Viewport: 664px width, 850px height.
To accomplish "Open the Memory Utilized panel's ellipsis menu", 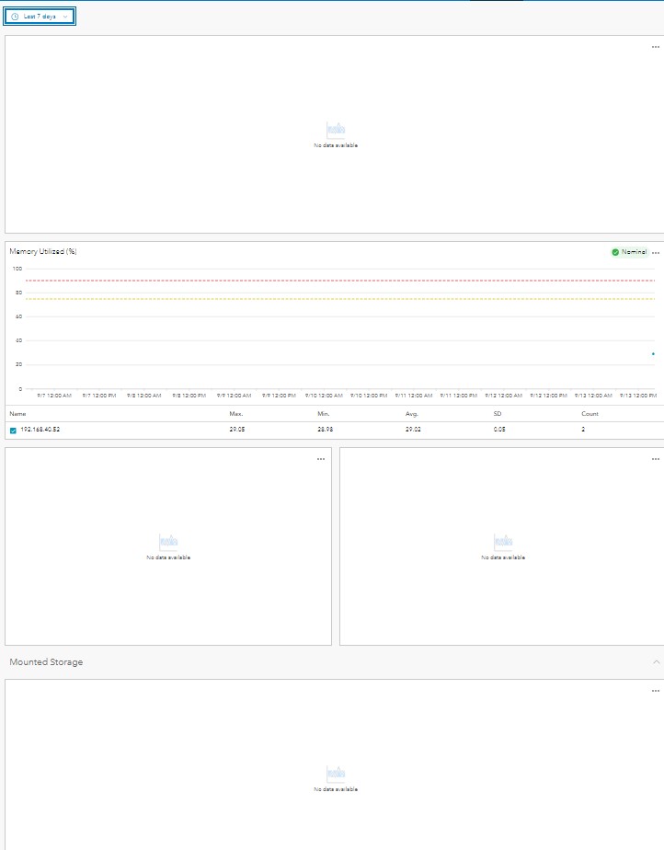I will pos(656,253).
